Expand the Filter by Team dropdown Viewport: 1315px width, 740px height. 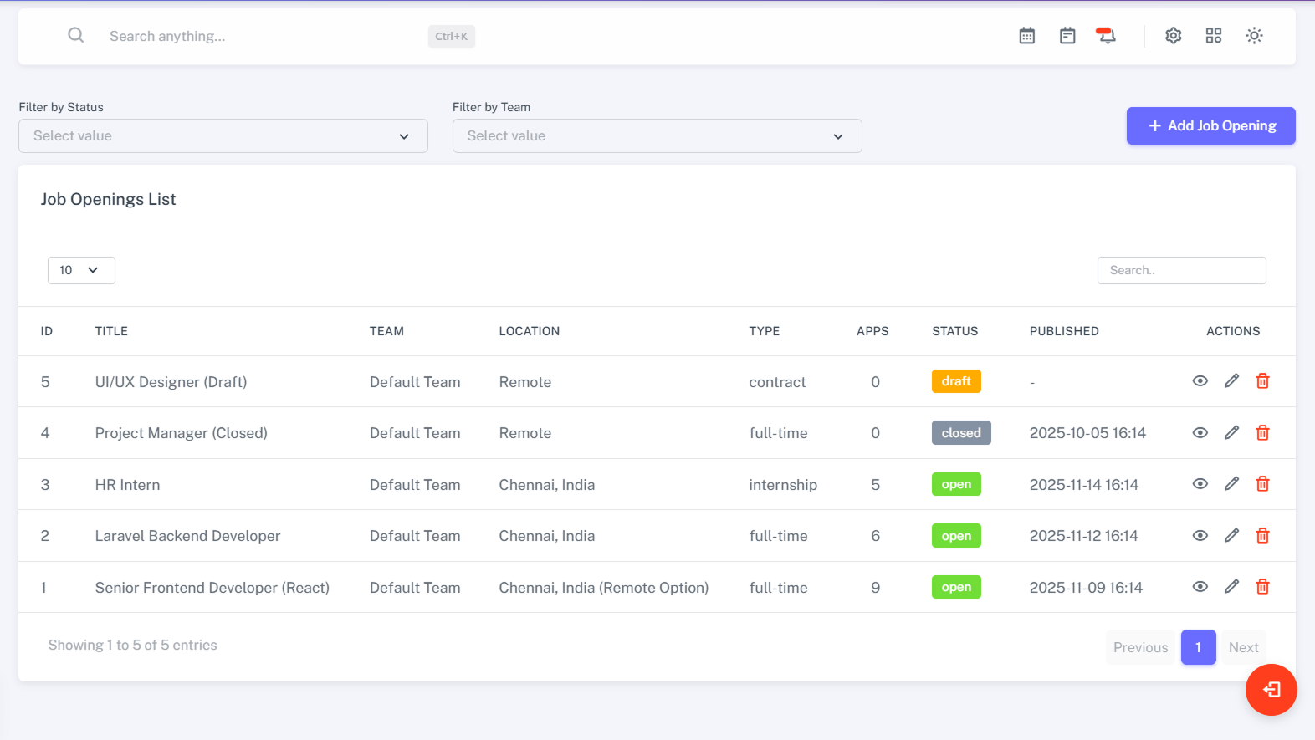(657, 136)
